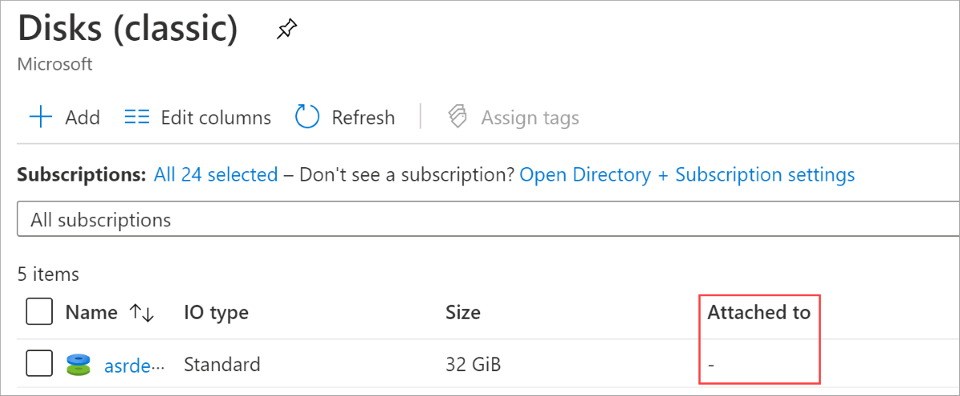Choose the Edit columns label

216,118
